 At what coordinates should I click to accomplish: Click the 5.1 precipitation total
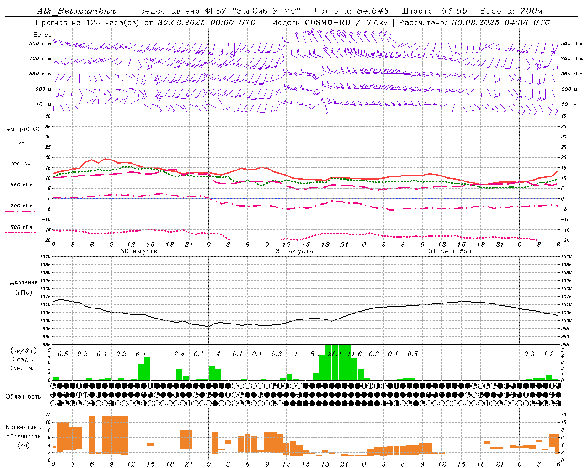coord(315,354)
